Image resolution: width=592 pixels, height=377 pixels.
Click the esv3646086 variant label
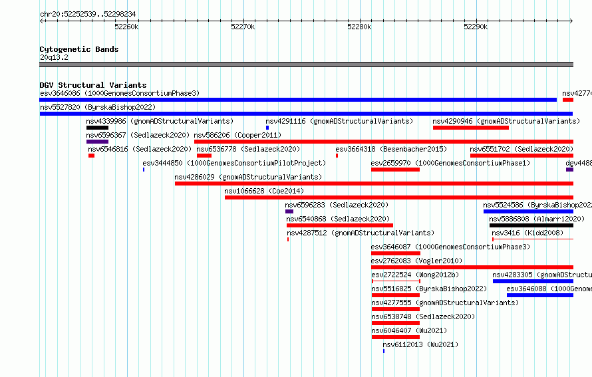pyautogui.click(x=120, y=93)
